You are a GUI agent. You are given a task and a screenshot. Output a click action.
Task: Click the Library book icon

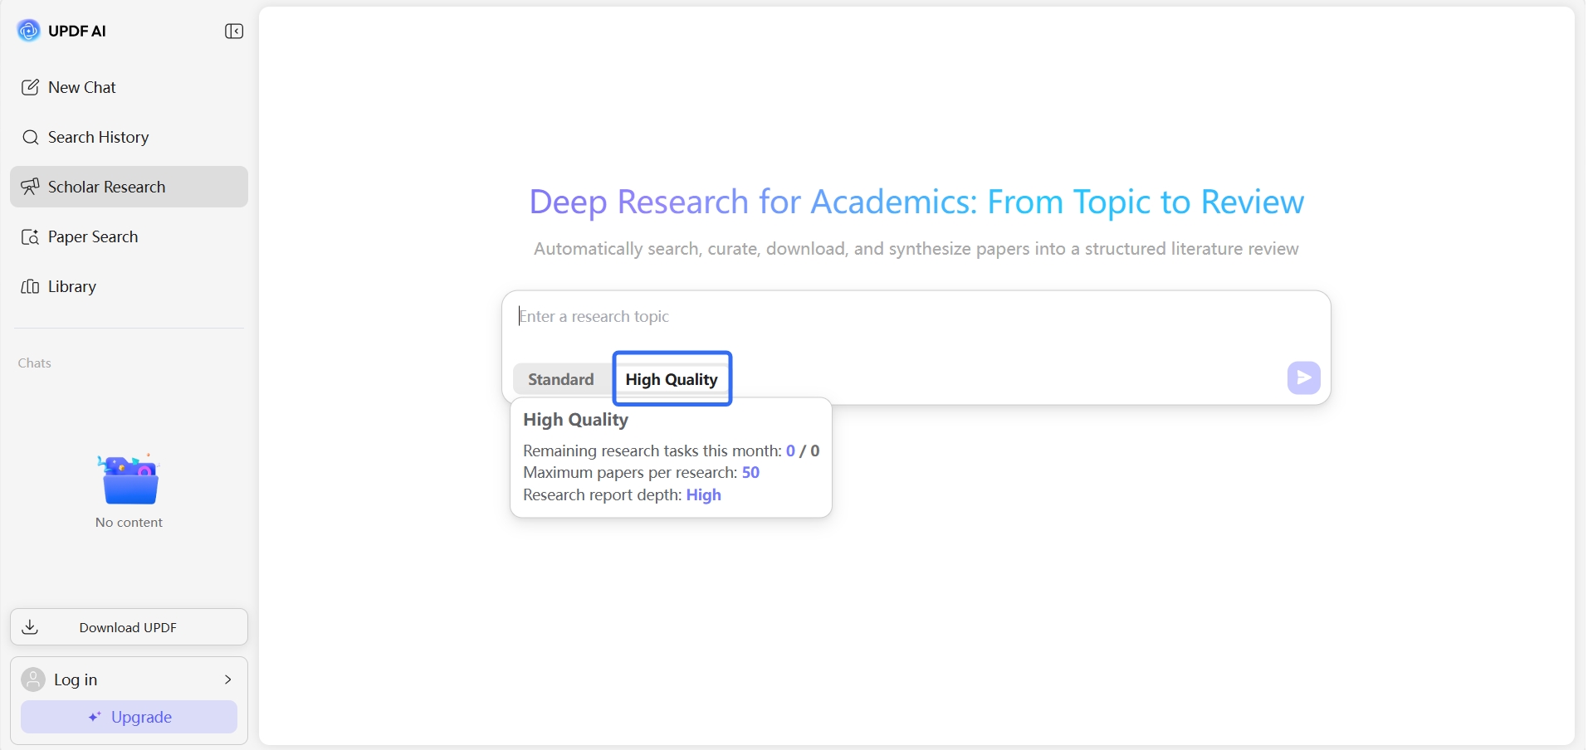point(30,286)
